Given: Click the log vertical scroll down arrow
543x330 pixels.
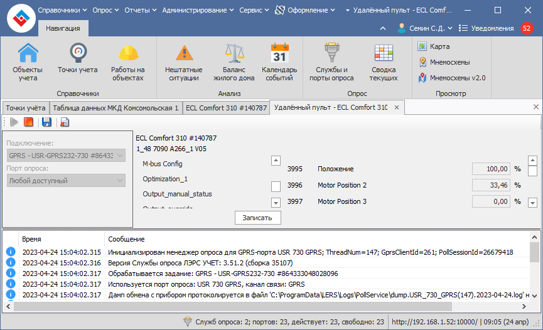Looking at the screenshot, I should [534, 296].
